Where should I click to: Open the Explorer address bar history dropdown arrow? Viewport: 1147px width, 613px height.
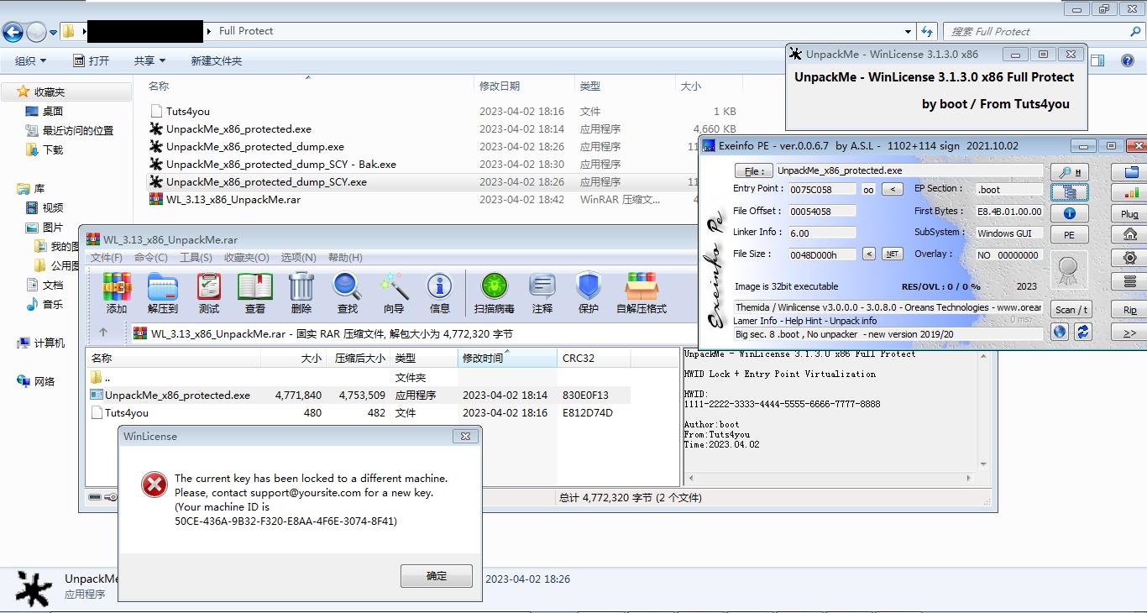pyautogui.click(x=909, y=31)
